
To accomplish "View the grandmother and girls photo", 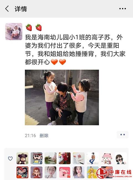I will (x=62, y=97).
